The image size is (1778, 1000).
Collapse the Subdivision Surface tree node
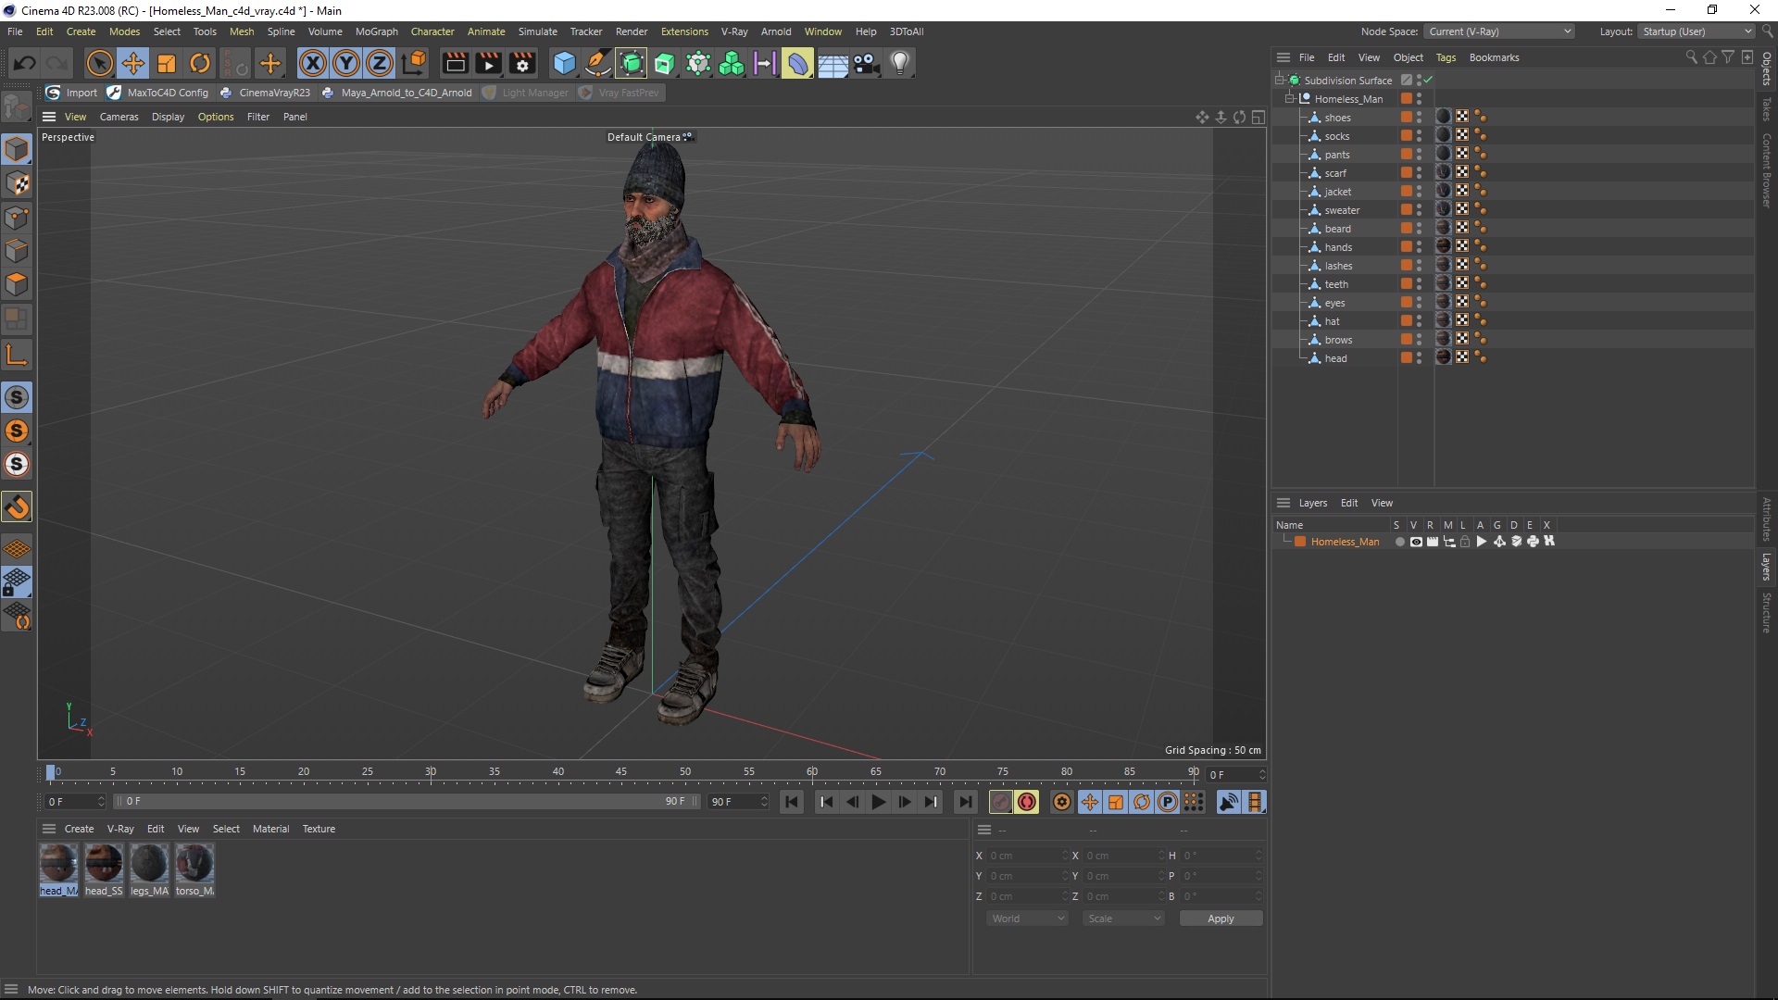pyautogui.click(x=1279, y=80)
